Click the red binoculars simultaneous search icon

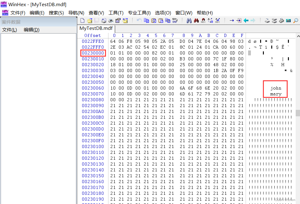pos(196,21)
